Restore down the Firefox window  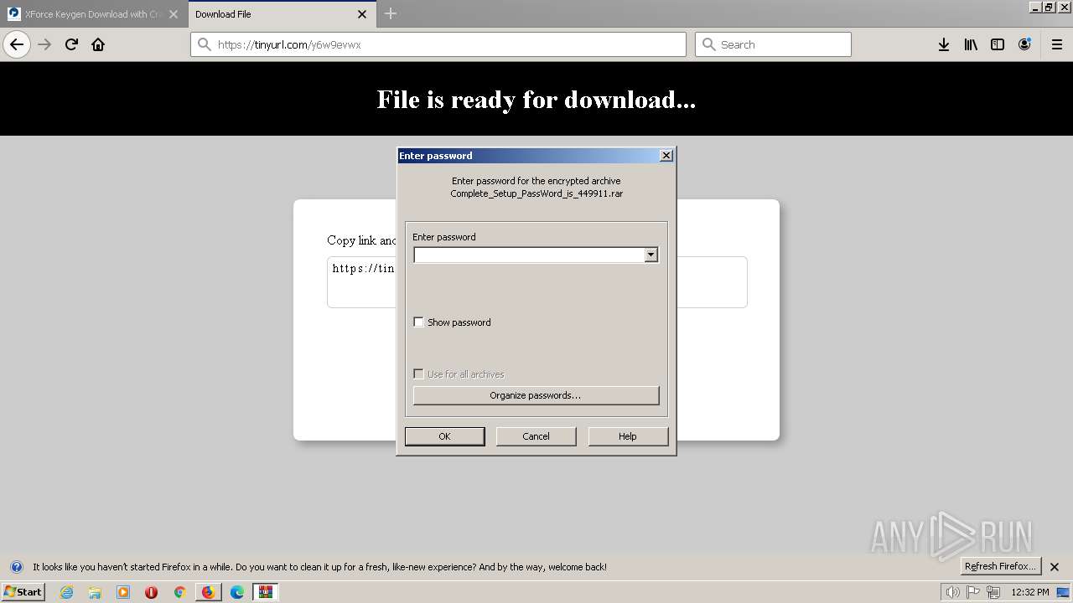[x=1049, y=7]
